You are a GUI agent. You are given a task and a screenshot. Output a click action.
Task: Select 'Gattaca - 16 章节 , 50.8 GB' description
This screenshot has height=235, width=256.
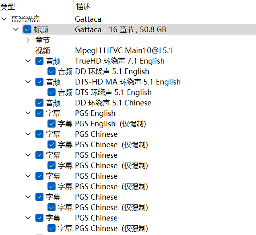pos(120,30)
